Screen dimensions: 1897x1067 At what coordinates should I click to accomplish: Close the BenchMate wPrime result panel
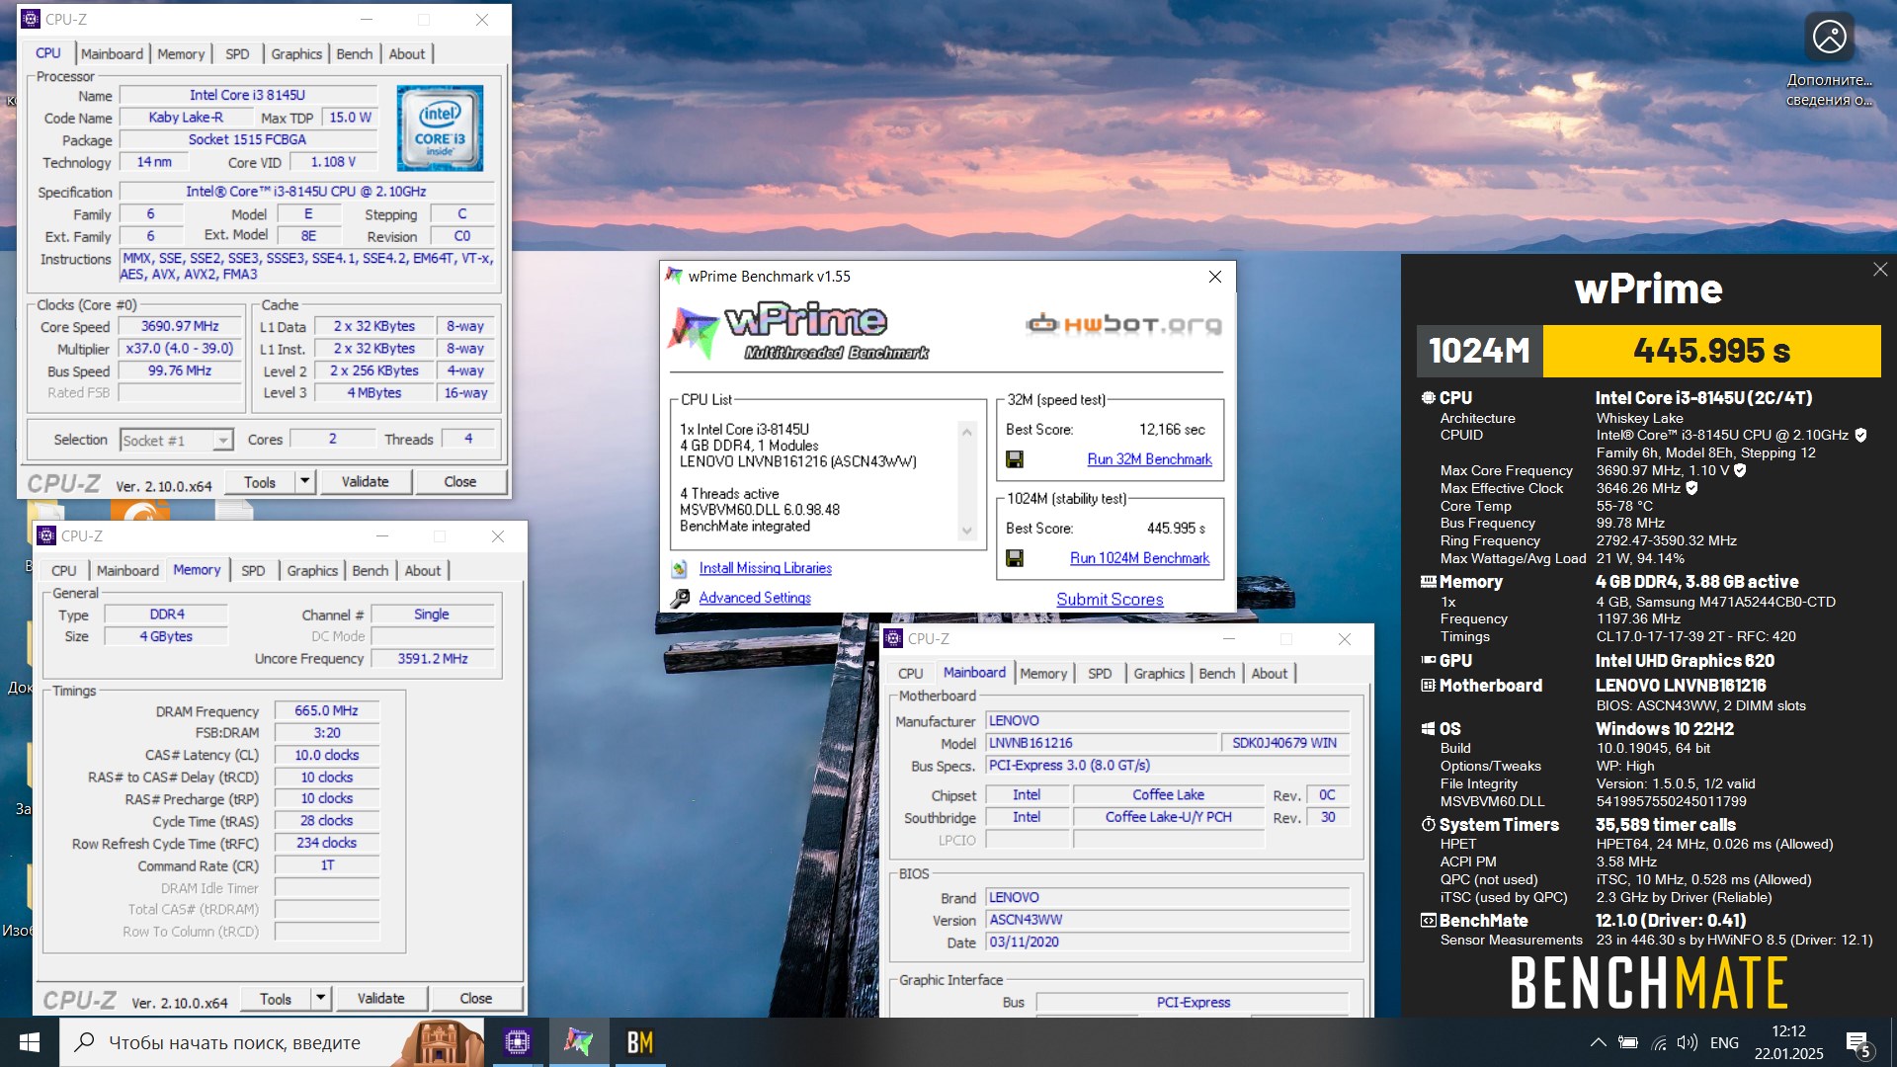tap(1880, 269)
